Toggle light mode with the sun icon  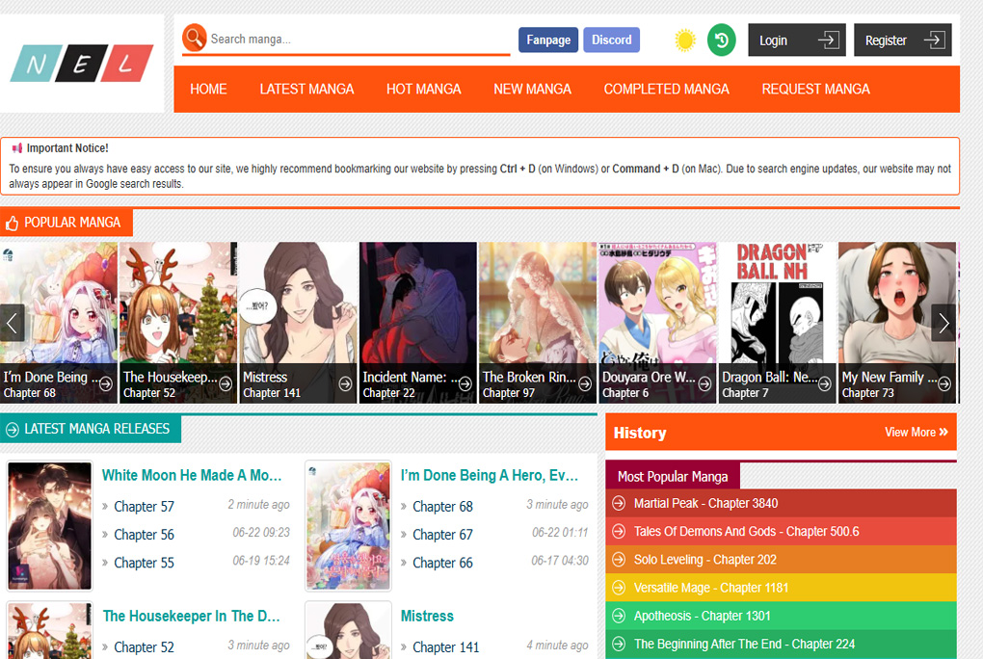[x=685, y=40]
